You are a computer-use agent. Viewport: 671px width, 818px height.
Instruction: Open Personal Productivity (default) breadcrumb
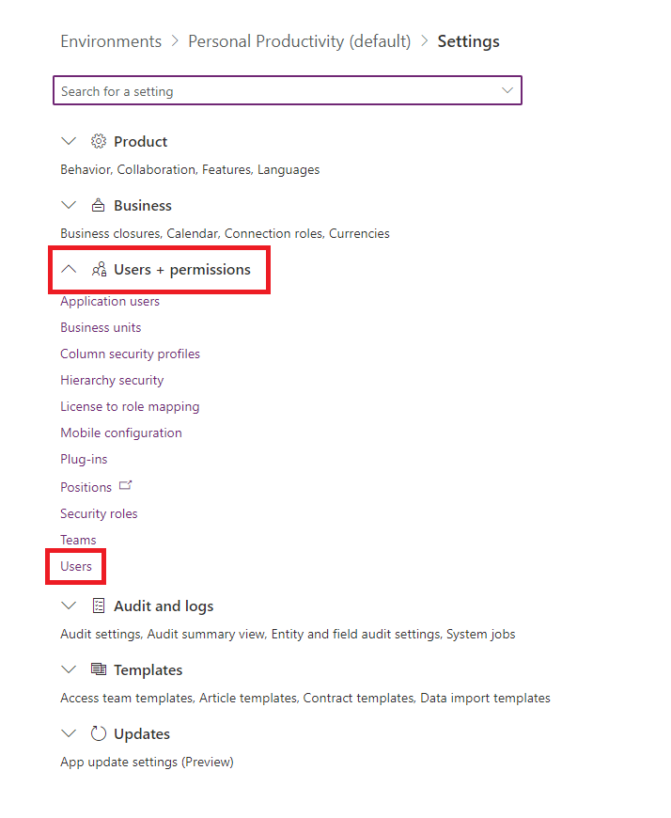pyautogui.click(x=299, y=41)
